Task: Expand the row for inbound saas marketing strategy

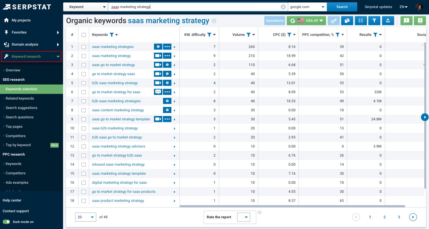Action: coord(174,164)
